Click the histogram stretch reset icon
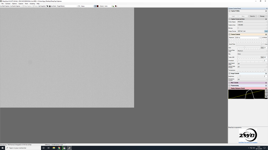 [x=266, y=94]
